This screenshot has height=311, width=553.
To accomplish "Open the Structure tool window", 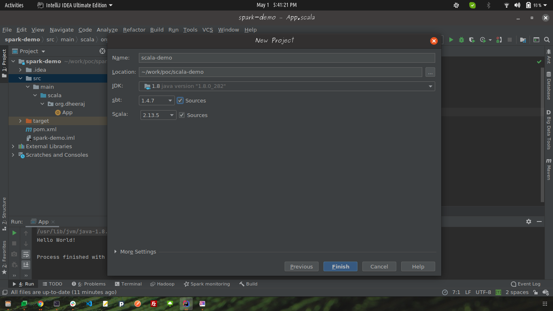I will tap(4, 213).
